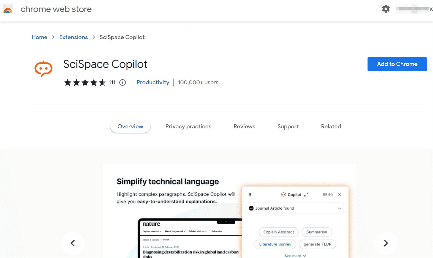Click Add to Chrome button
The height and width of the screenshot is (258, 433).
pyautogui.click(x=397, y=64)
